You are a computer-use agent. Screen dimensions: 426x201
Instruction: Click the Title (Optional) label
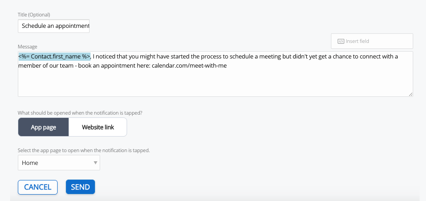tap(34, 15)
